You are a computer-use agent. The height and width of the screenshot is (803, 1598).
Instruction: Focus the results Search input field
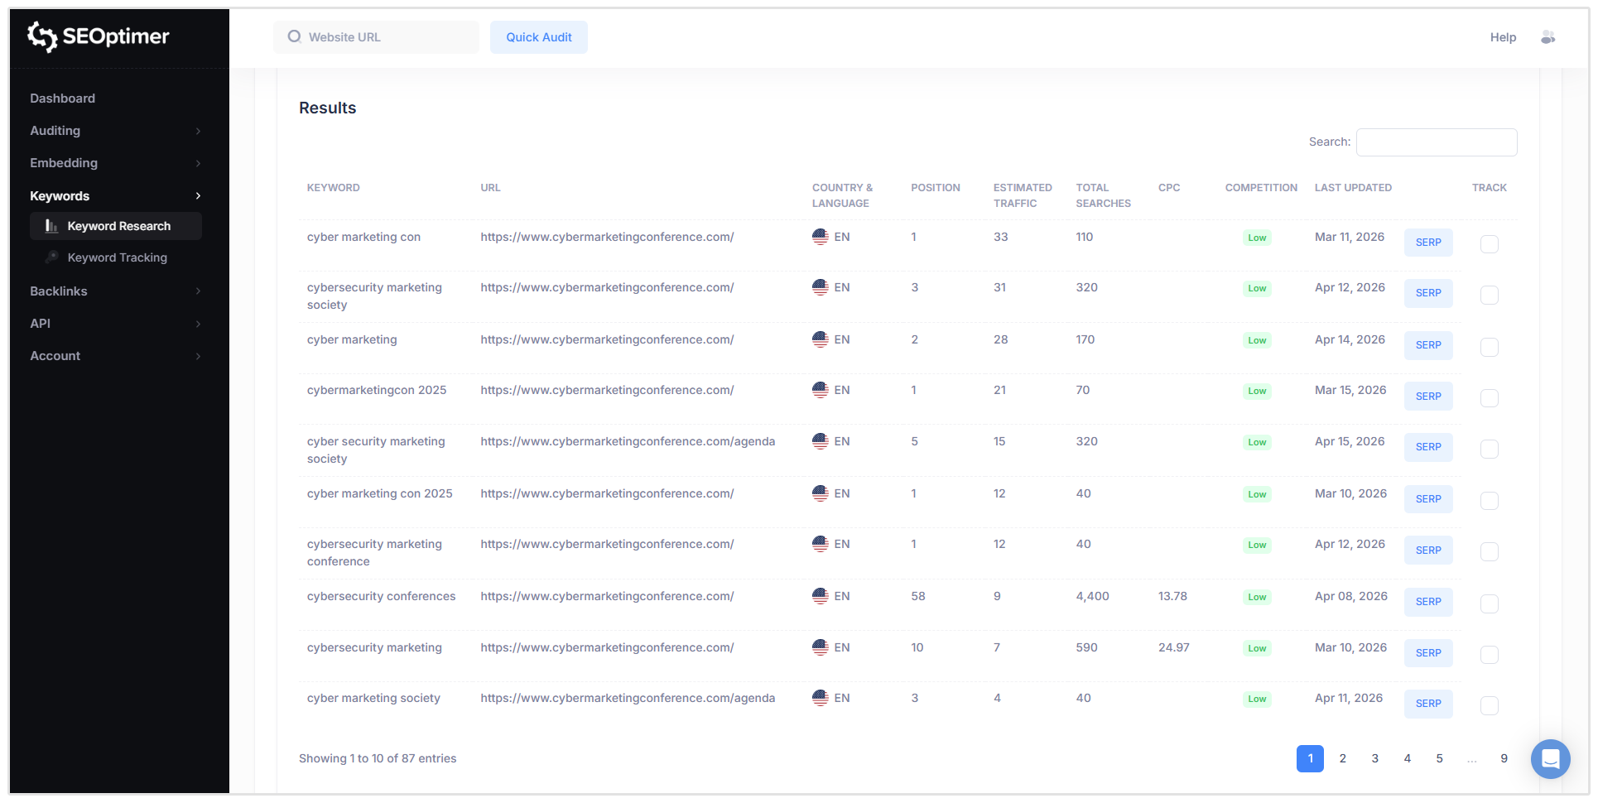(x=1436, y=142)
